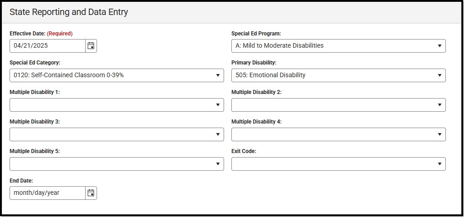Expand the Multiple Disability 1 dropdown
The height and width of the screenshot is (218, 465).
(116, 105)
